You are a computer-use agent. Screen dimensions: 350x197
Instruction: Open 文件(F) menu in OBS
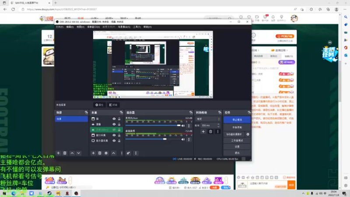pyautogui.click(x=59, y=27)
